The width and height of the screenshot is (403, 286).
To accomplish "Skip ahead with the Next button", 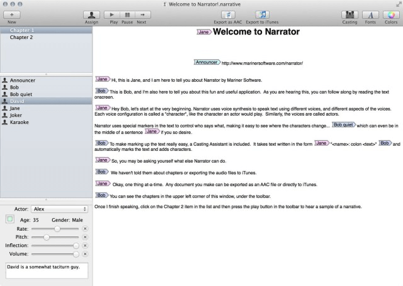I will coord(143,15).
